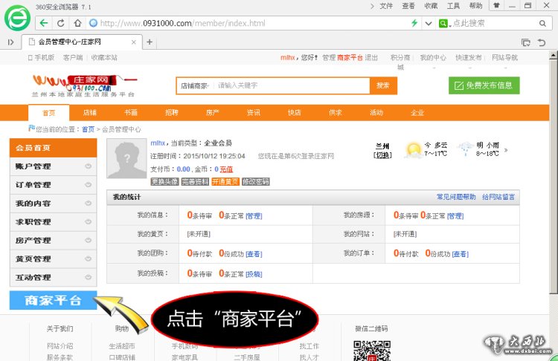Click the blue 商家平台 button
Image resolution: width=558 pixels, height=361 pixels.
53,301
